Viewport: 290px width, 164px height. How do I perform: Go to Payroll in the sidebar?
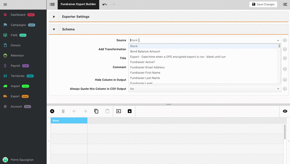click(x=15, y=66)
